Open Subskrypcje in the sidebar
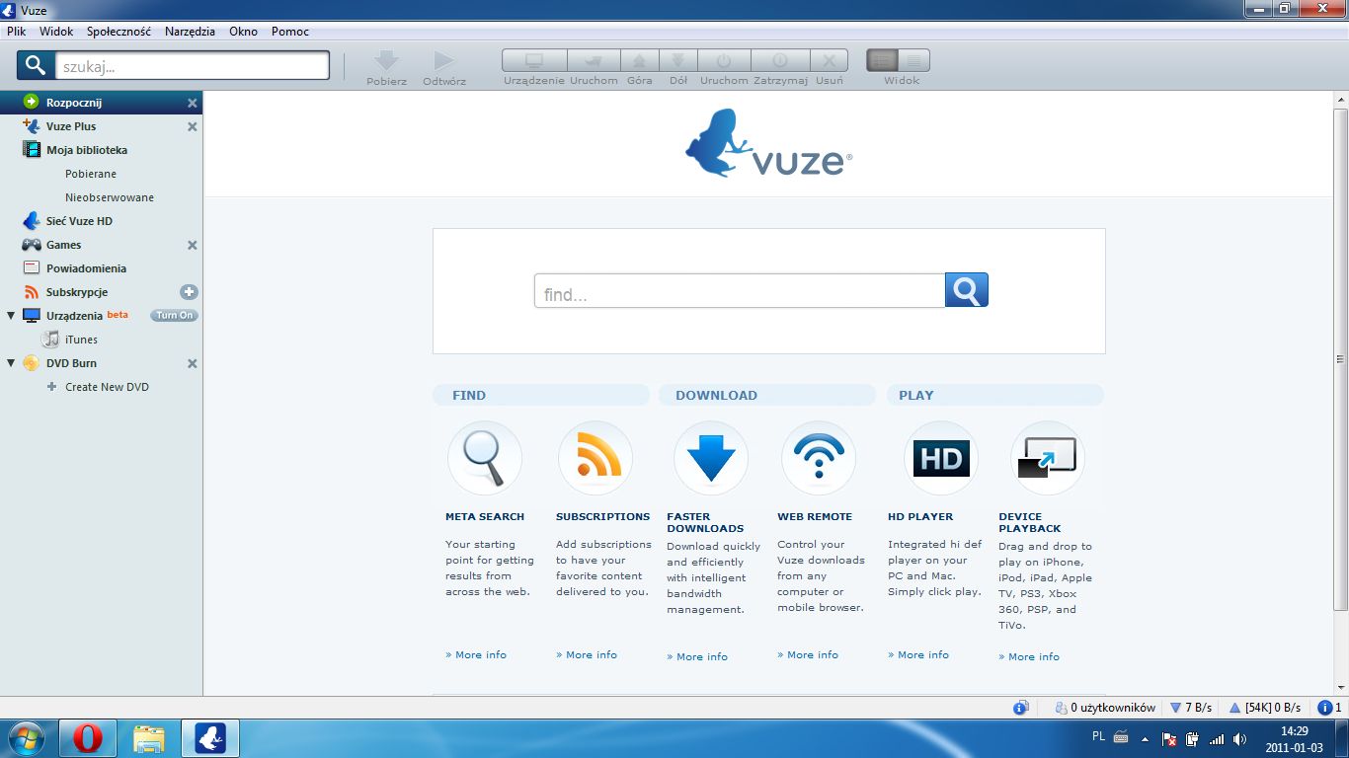The image size is (1349, 758). click(77, 292)
